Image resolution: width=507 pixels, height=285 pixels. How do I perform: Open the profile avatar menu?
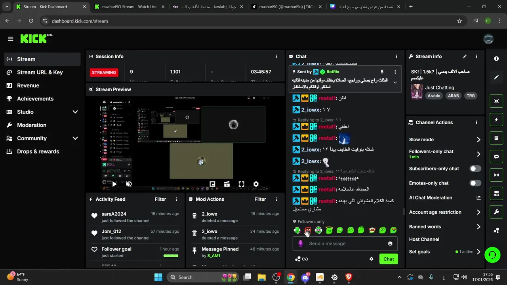coord(488,39)
